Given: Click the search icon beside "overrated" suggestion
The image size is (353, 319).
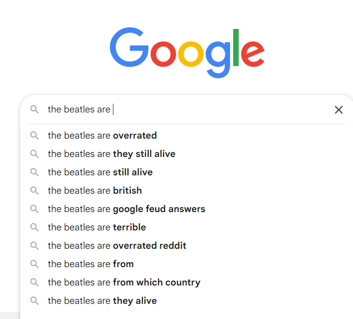Looking at the screenshot, I should [34, 135].
